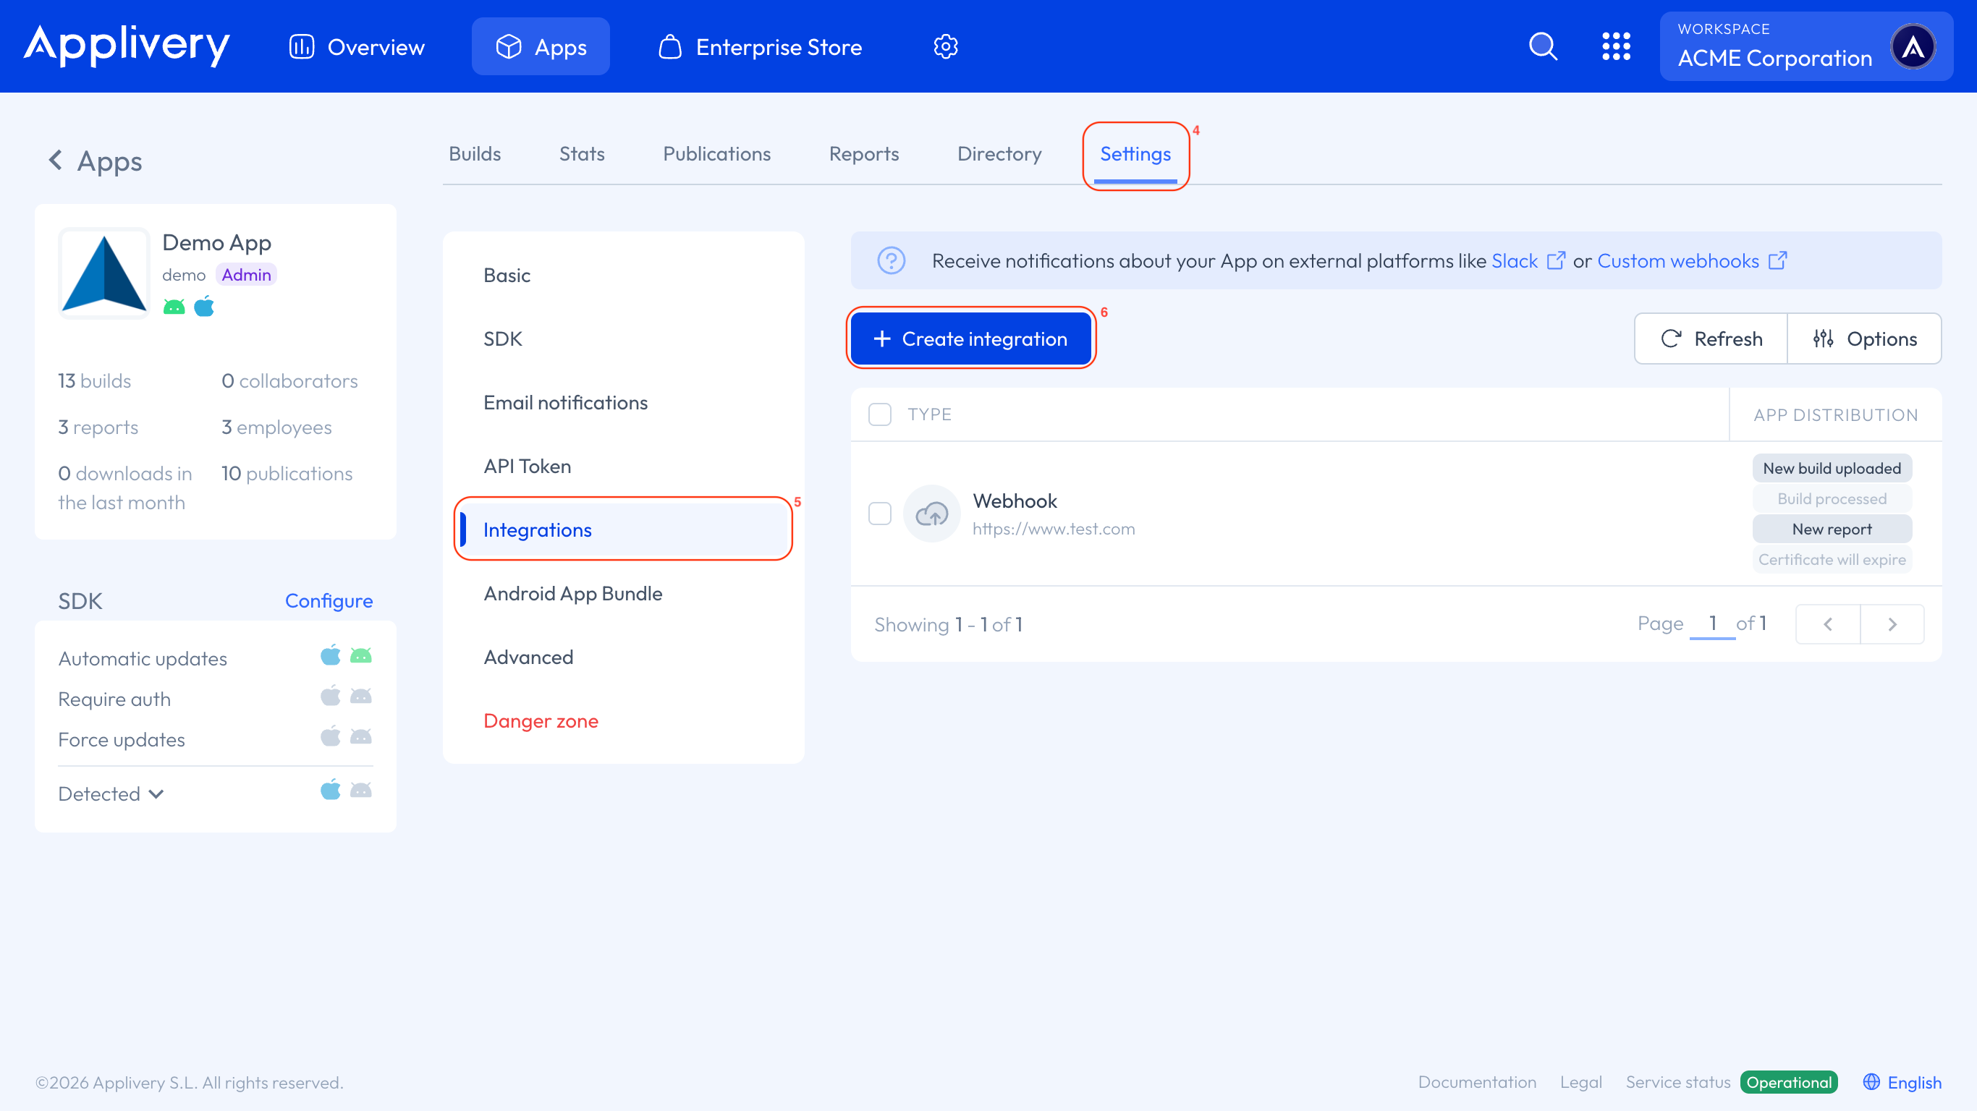Select all integrations via header checkbox
The height and width of the screenshot is (1111, 1977).
[x=879, y=414]
